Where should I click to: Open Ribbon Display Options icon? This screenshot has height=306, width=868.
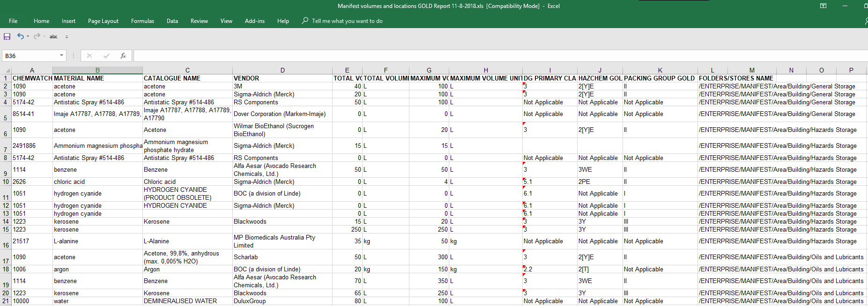click(x=823, y=6)
